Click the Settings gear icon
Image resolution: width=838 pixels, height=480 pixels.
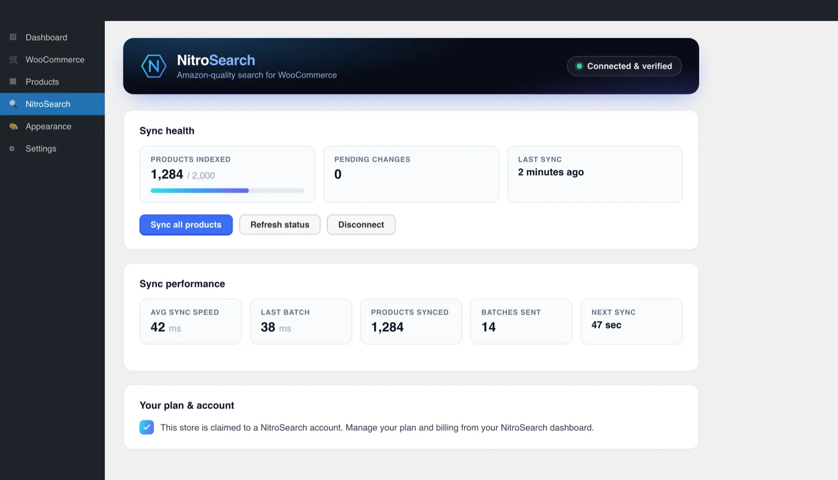pyautogui.click(x=12, y=149)
